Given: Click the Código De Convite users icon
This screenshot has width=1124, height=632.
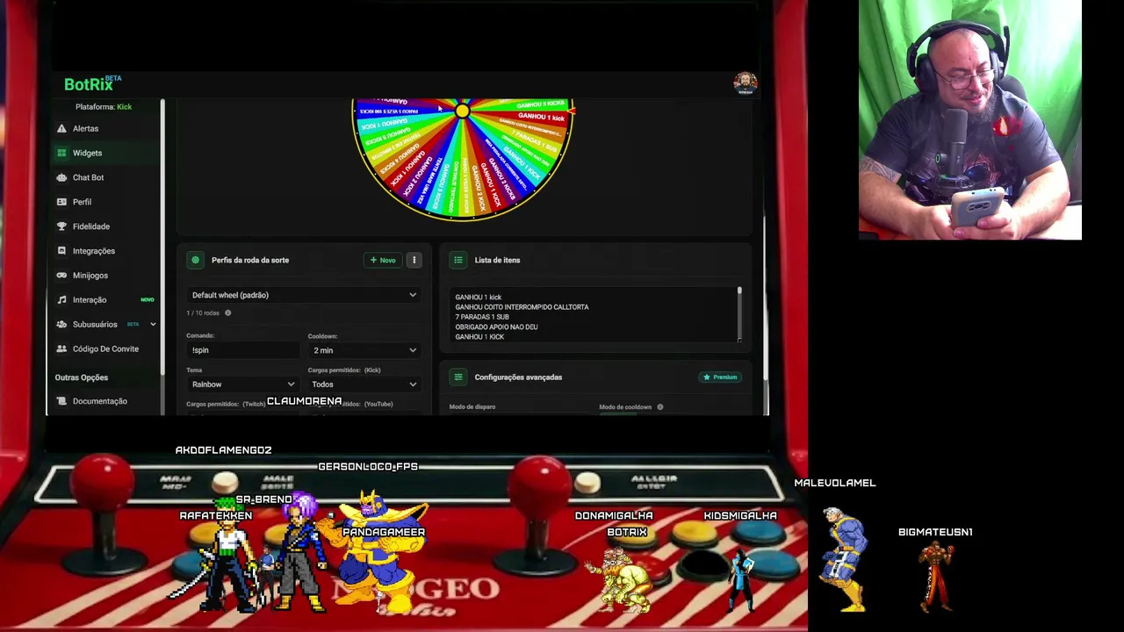Looking at the screenshot, I should tap(61, 348).
